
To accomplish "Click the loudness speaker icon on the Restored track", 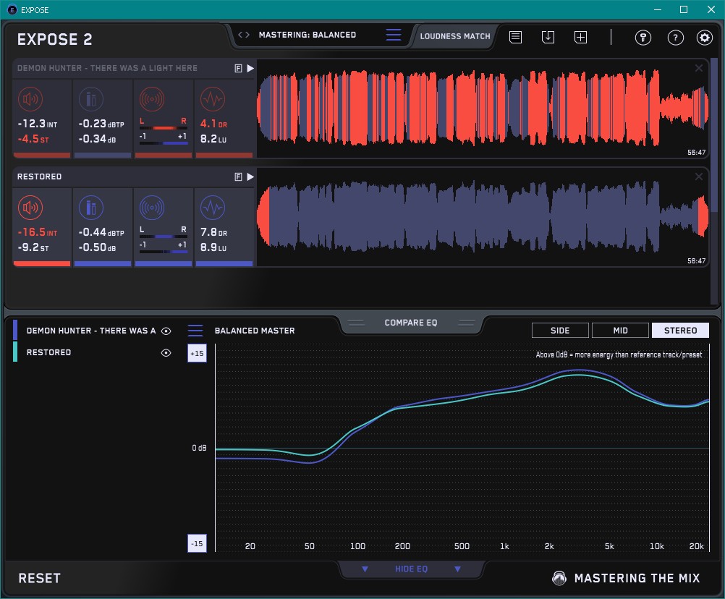I will point(30,208).
